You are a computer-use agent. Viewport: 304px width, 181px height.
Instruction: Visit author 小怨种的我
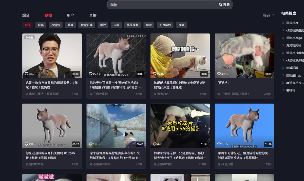(163, 164)
